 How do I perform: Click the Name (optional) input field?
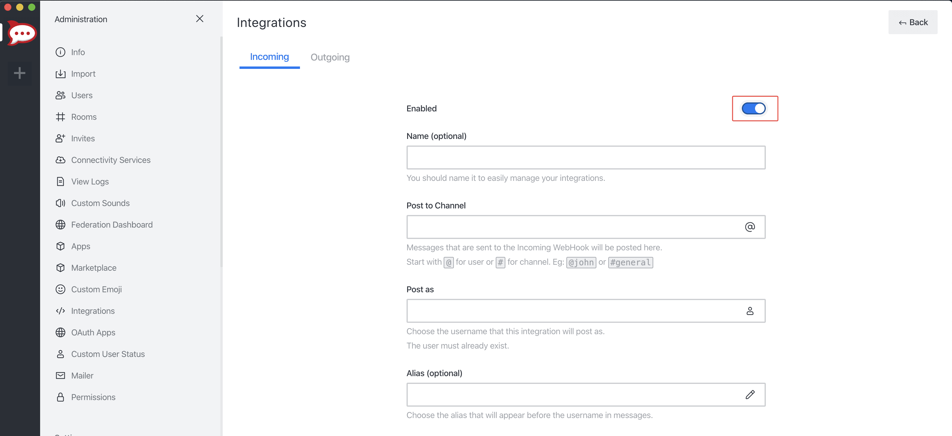pyautogui.click(x=585, y=157)
